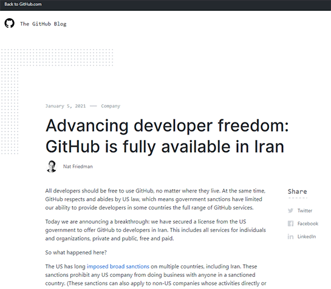Share the post via Facebook text link
The image size is (331, 289).
(x=308, y=224)
